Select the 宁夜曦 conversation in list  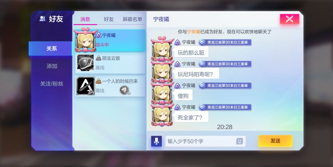(110, 40)
